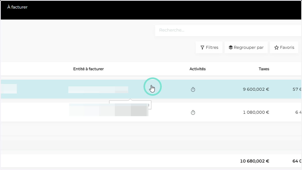Screen dimensions: 302x170
Task: Open the Regrouper par dropdown
Action: 246,47
